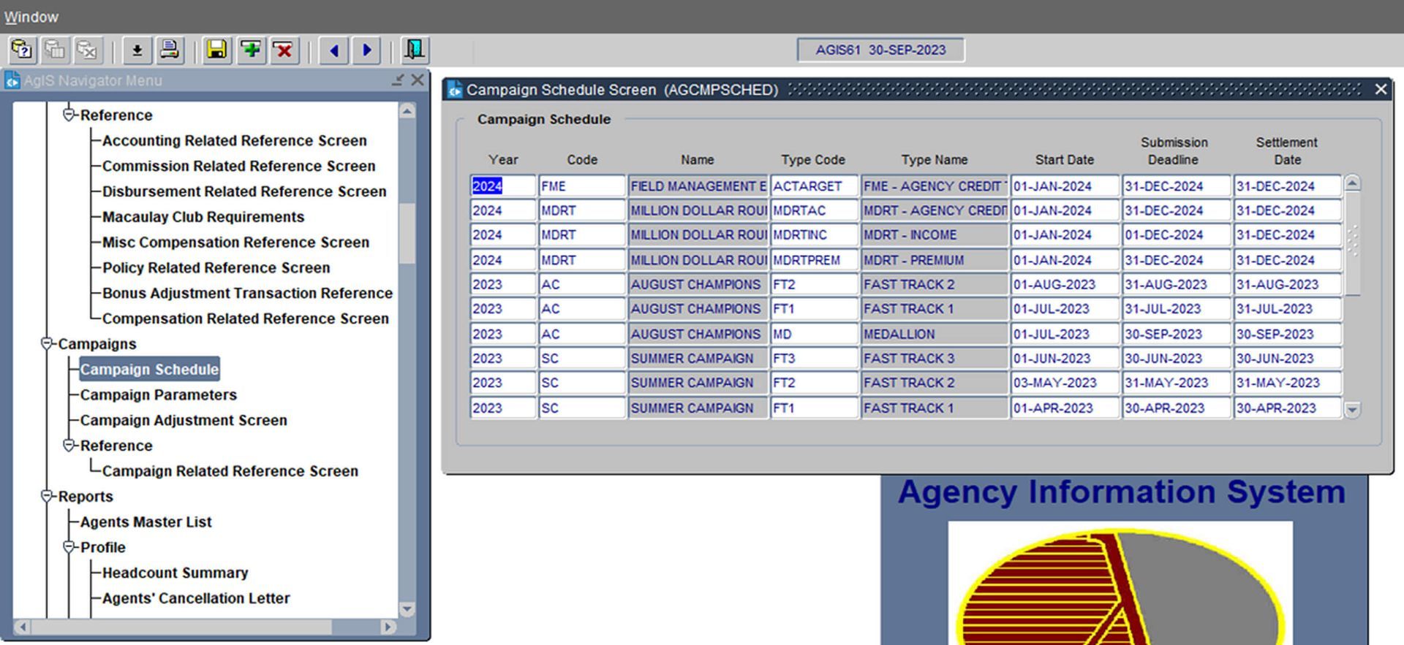Open Bonus Adjustment Transaction Reference
Viewport: 1404px width, 645px height.
(x=247, y=293)
